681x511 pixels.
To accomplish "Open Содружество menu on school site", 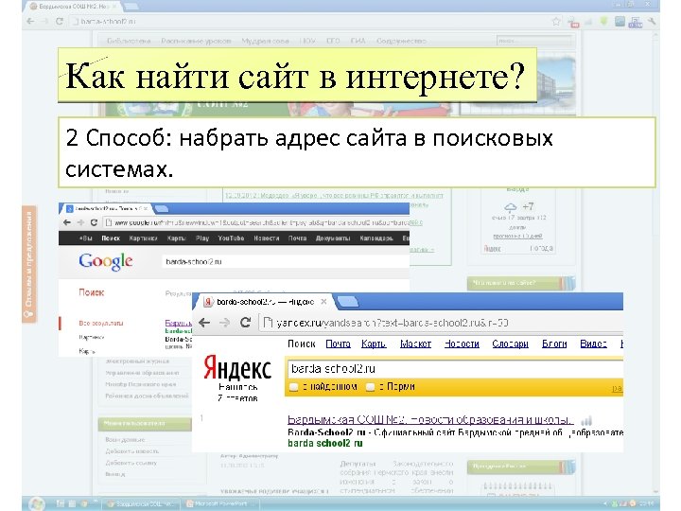I will [x=401, y=41].
